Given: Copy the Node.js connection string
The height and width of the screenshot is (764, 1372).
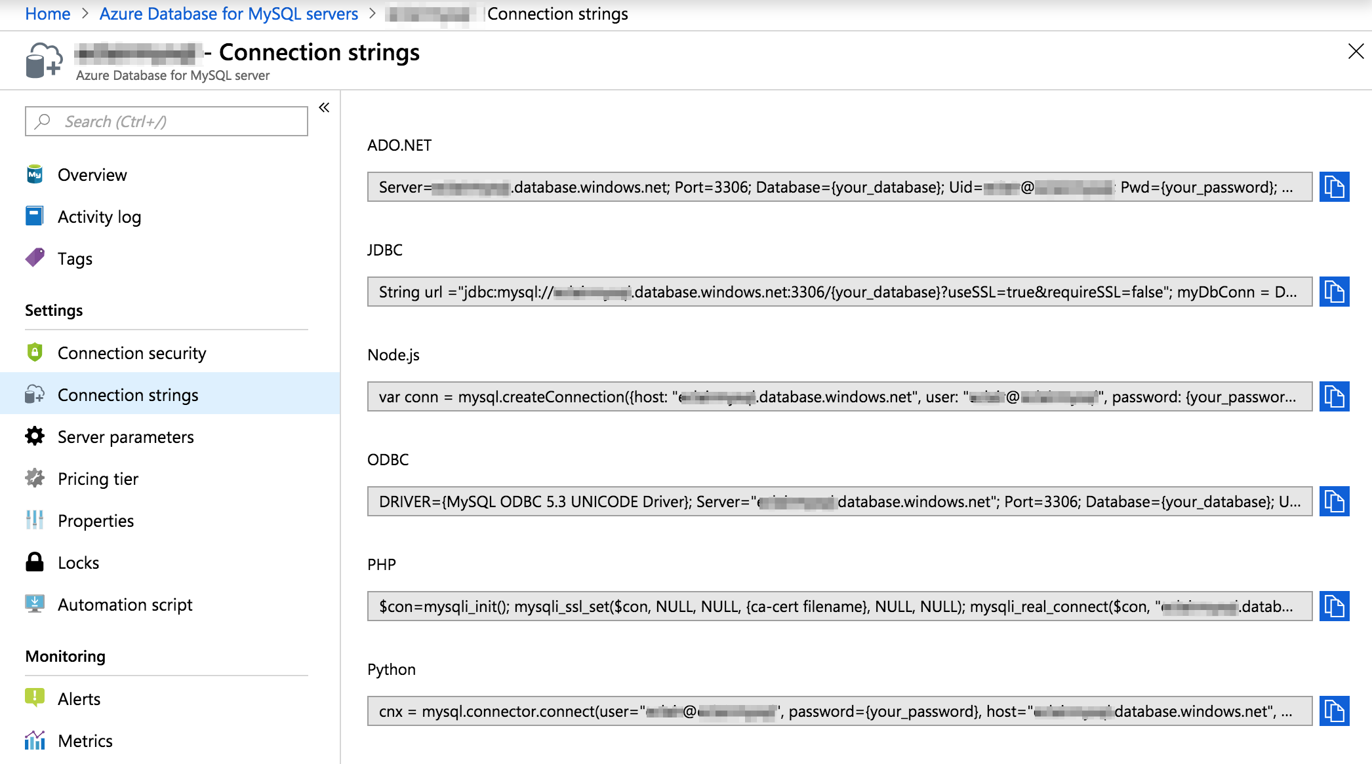Looking at the screenshot, I should (1334, 396).
